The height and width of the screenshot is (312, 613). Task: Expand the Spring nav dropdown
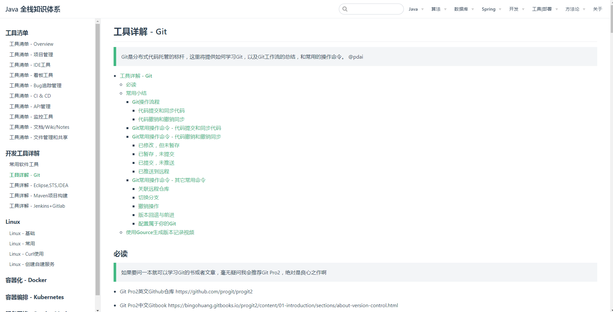click(491, 9)
